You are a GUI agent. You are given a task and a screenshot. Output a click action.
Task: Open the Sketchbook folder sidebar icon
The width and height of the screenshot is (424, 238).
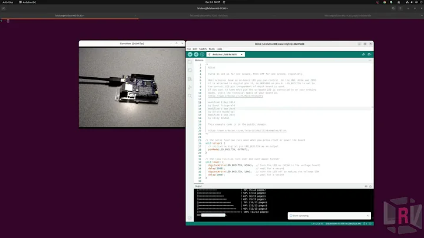point(190,62)
